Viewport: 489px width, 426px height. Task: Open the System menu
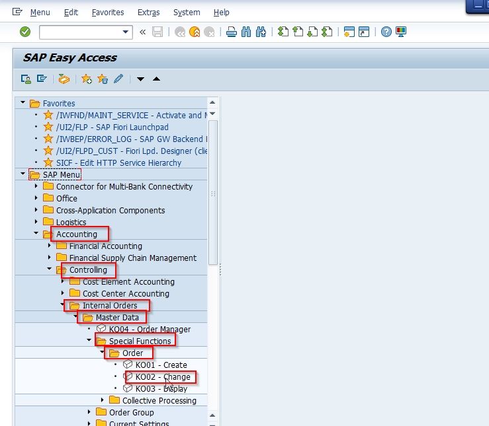coord(187,13)
